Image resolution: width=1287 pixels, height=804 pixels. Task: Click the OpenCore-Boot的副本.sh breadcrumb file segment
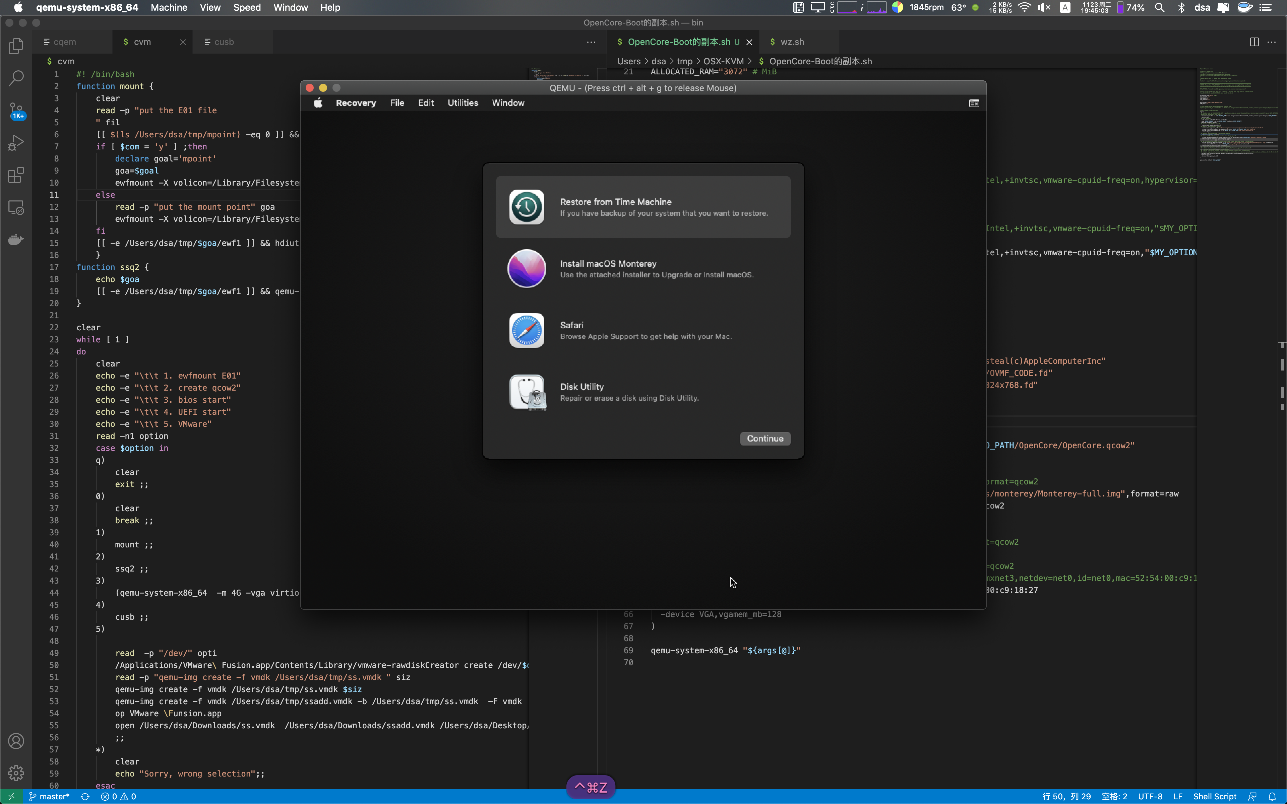pos(820,61)
